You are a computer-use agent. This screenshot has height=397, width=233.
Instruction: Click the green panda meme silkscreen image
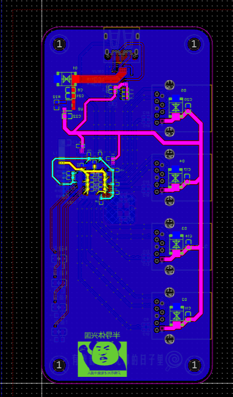(x=102, y=359)
